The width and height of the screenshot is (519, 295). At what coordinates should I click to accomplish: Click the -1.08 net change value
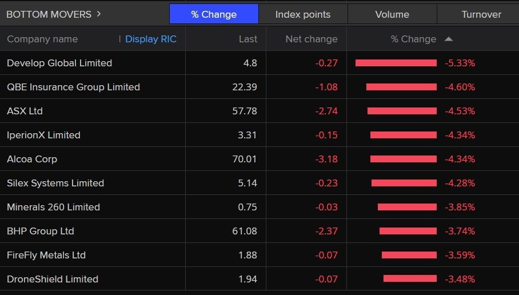point(326,87)
